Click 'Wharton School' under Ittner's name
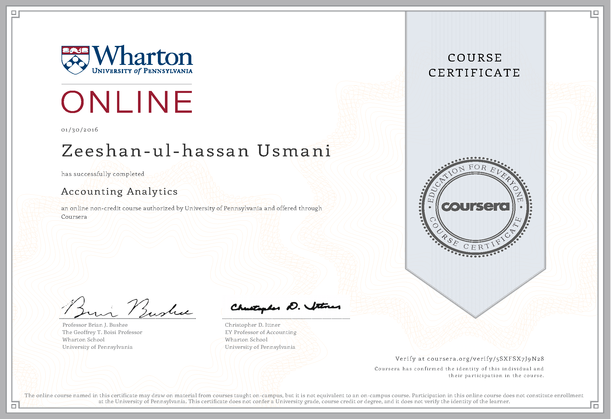This screenshot has height=419, width=611. point(246,340)
